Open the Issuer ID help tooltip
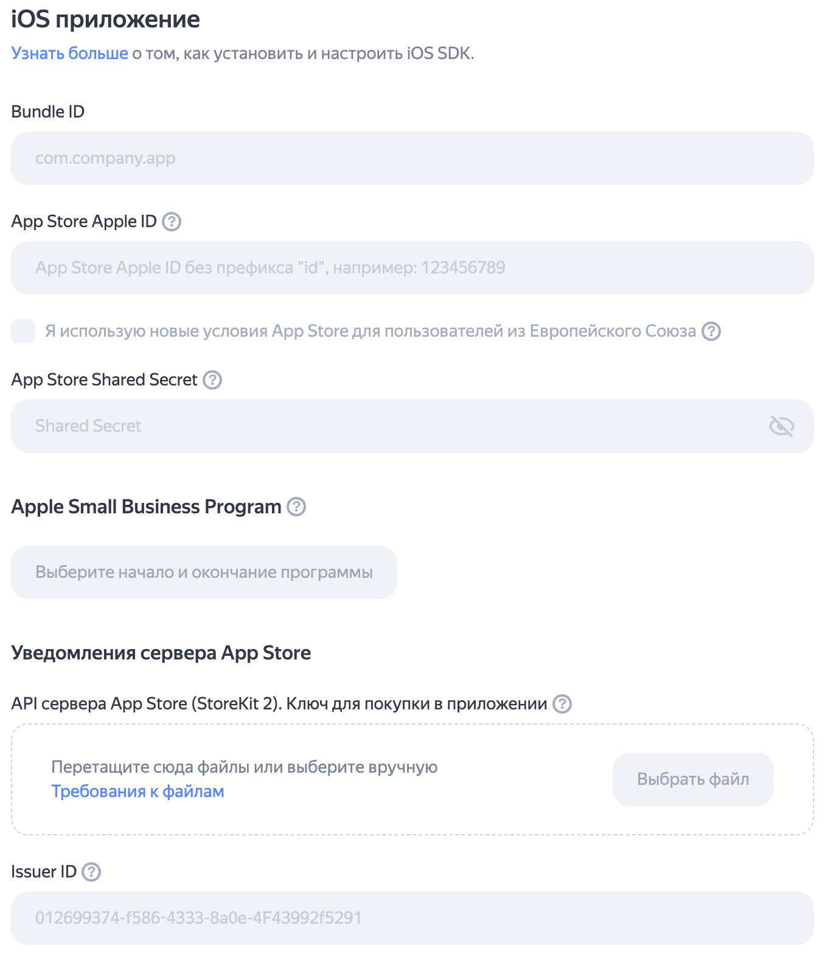The image size is (825, 956). click(91, 872)
